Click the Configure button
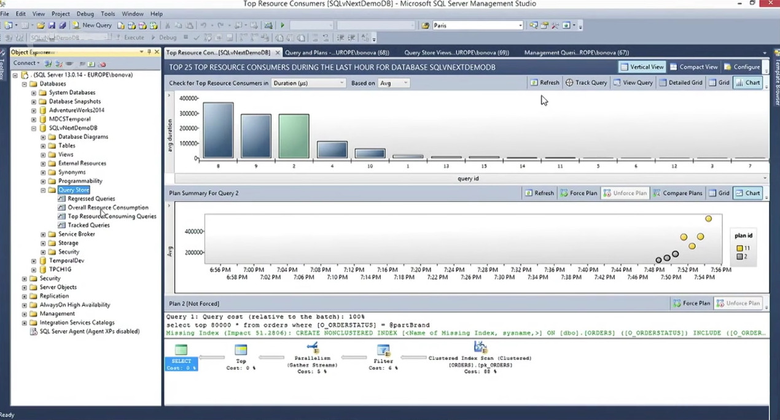 (742, 67)
